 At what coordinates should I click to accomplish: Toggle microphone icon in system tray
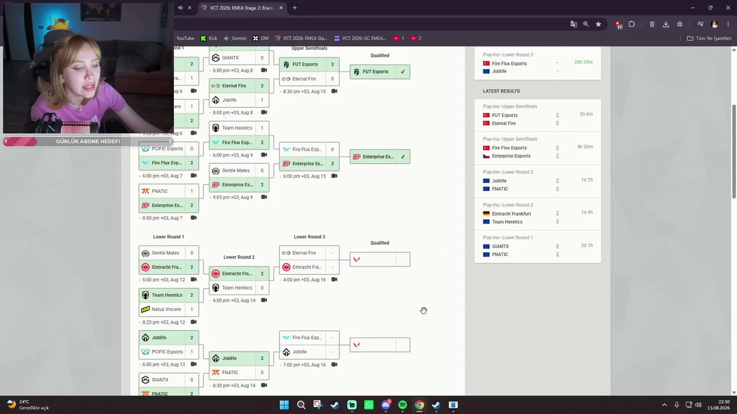[677, 405]
